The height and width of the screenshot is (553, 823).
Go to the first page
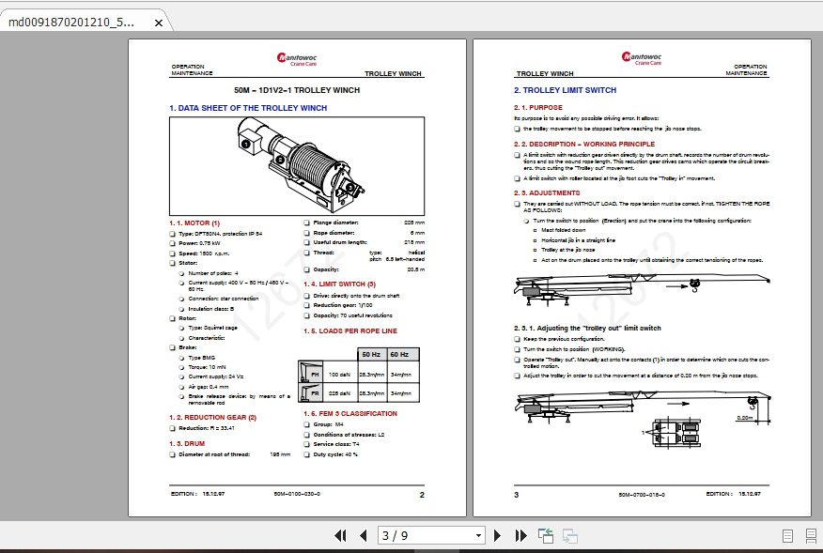tap(340, 535)
